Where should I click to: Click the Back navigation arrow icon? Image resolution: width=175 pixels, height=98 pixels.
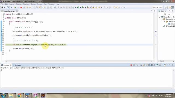point(117,7)
